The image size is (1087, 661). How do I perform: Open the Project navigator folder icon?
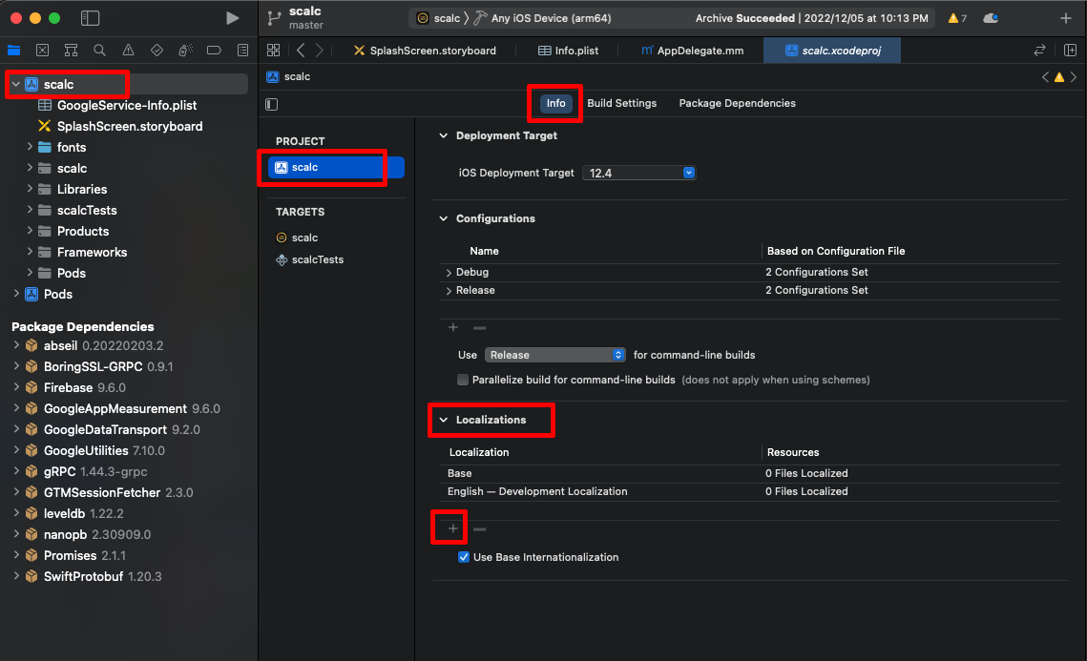(14, 50)
